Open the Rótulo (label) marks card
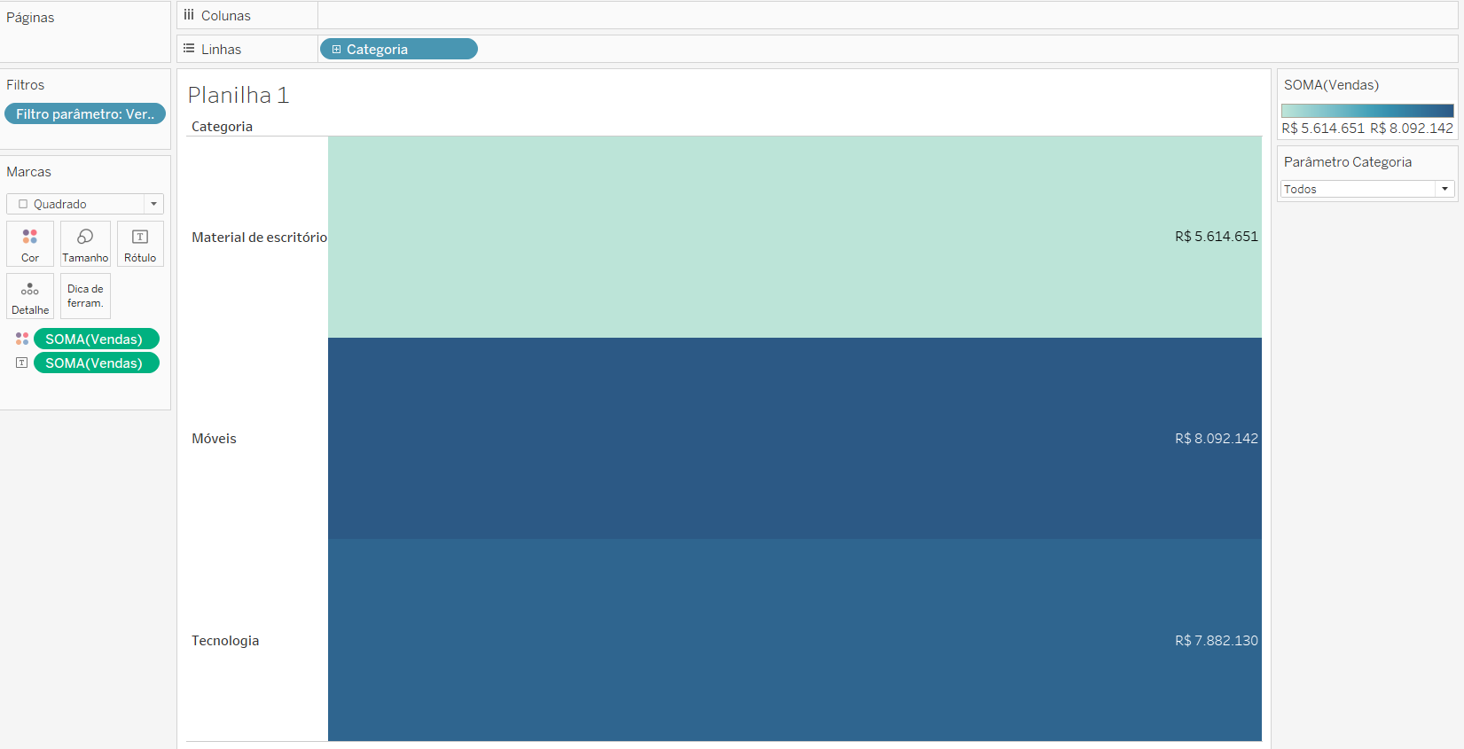The width and height of the screenshot is (1464, 749). tap(140, 244)
